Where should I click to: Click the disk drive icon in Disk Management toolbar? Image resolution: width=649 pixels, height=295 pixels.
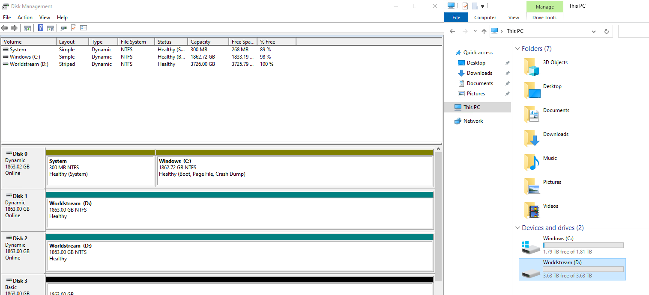coord(64,28)
